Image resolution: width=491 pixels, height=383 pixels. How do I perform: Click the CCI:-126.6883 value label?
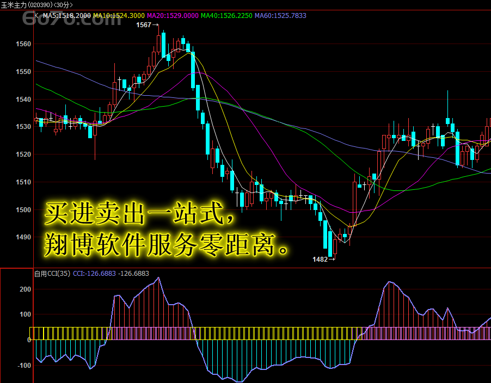[x=94, y=274]
